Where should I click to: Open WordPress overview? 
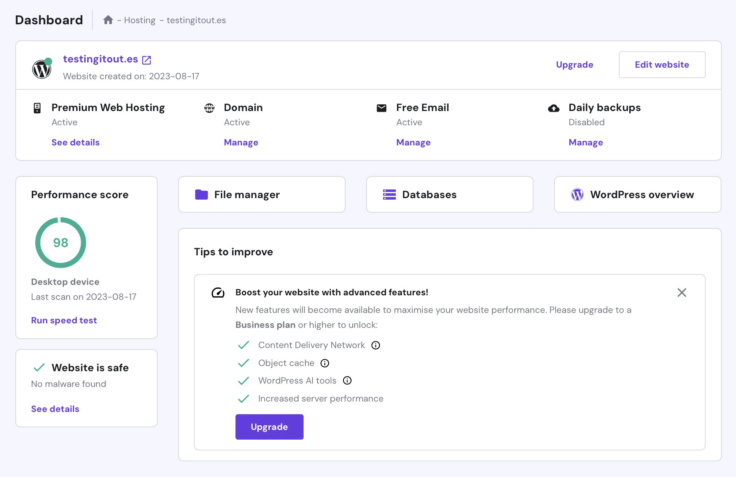638,194
